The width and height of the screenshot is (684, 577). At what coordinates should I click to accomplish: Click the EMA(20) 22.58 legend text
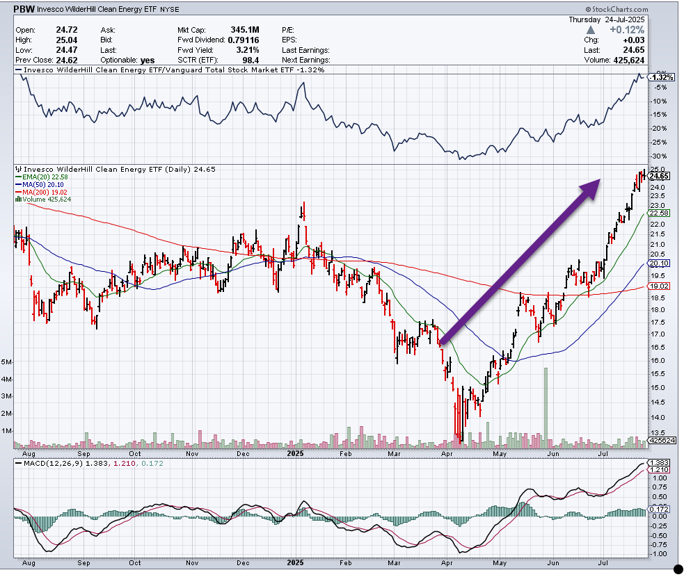point(45,177)
